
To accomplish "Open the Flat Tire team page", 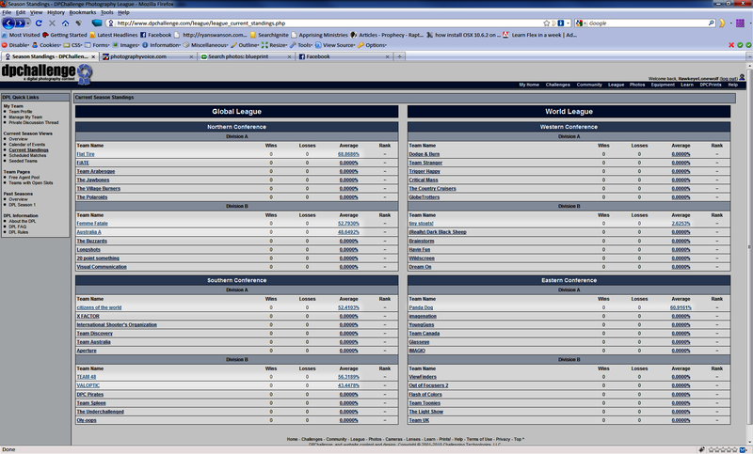I will pyautogui.click(x=86, y=154).
